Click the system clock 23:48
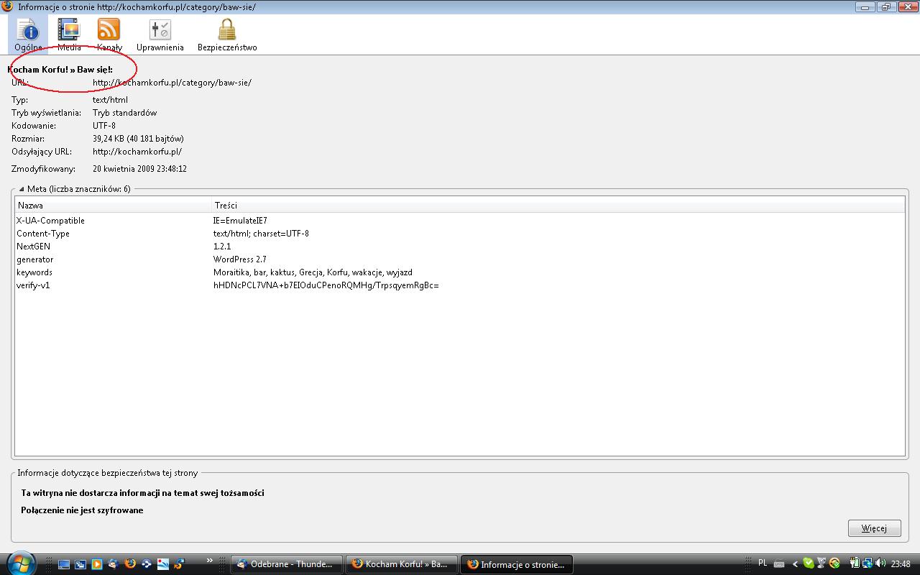Viewport: 920px width, 575px height. click(x=901, y=563)
